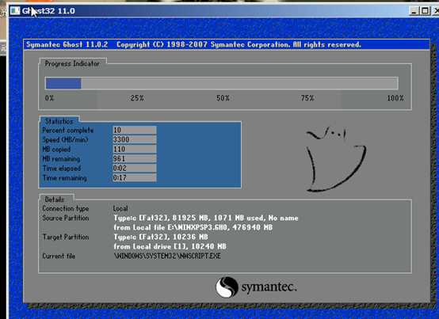The height and width of the screenshot is (319, 439).
Task: Click the MB copied label
Action: click(x=56, y=150)
